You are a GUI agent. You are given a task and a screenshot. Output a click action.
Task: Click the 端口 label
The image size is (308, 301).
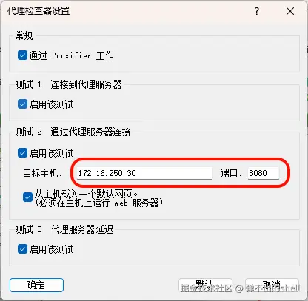point(230,173)
